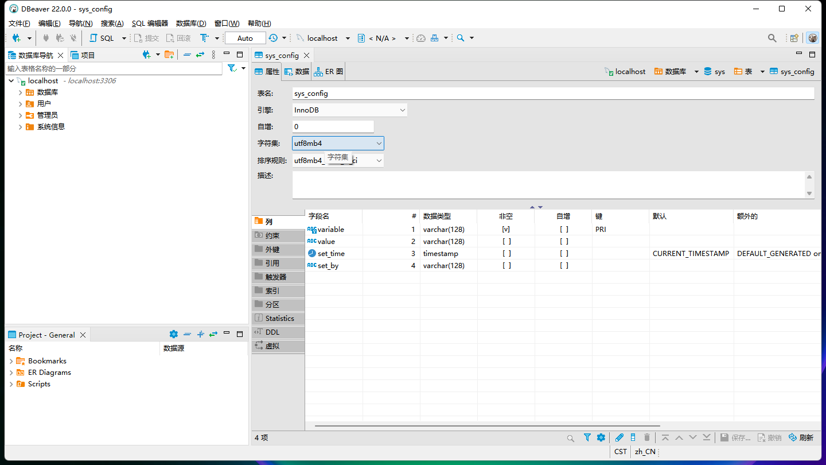Toggle the Not Null checkbox for set_time row
This screenshot has height=465, width=826.
pyautogui.click(x=506, y=254)
